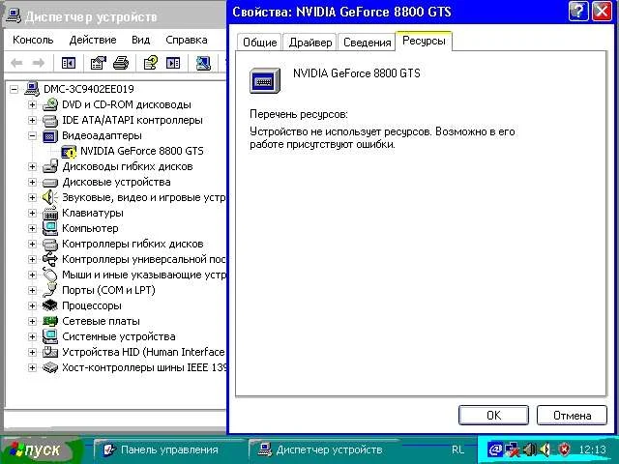Expand DVD и CD-ROM дисководы node

[x=32, y=105]
